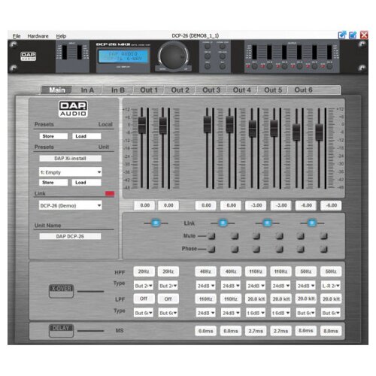This screenshot has width=376, height=376.
Task: Open the Help menu
Action: tap(61, 36)
